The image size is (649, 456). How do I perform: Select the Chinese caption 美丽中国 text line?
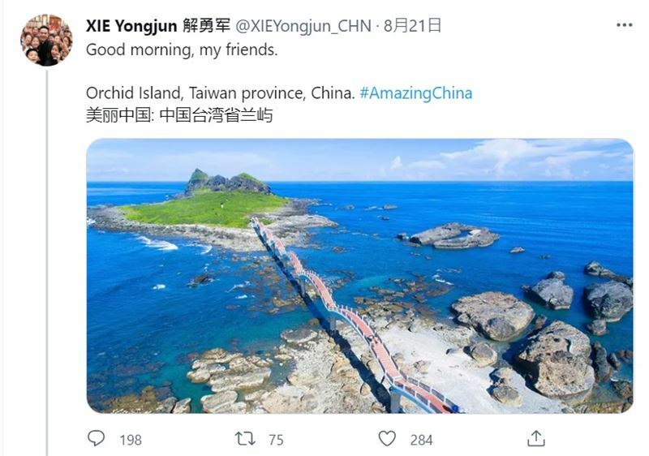pos(179,115)
